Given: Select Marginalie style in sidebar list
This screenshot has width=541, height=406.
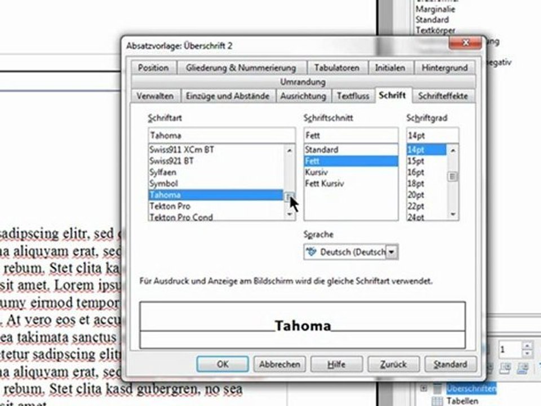Looking at the screenshot, I should (435, 10).
